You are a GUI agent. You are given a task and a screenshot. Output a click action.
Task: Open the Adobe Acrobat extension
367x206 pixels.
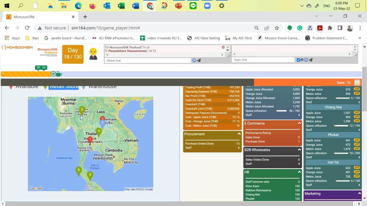click(320, 28)
